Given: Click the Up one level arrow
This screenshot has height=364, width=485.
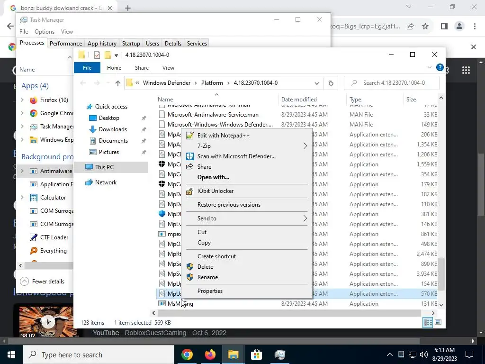Looking at the screenshot, I should coord(117,83).
